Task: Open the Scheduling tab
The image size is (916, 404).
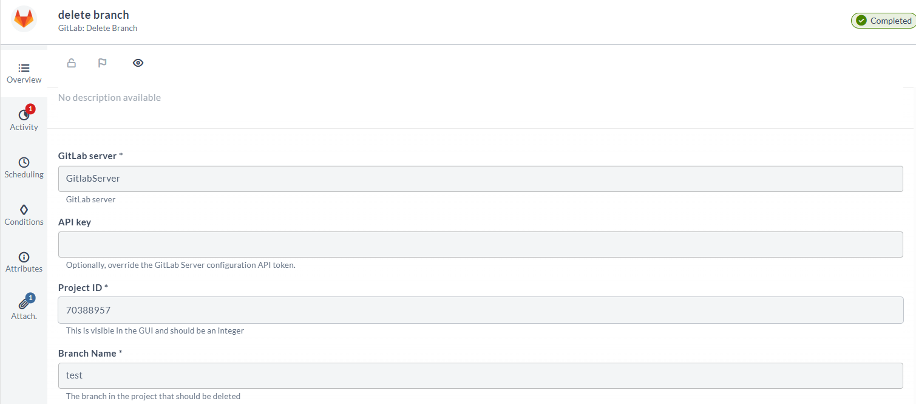Action: point(24,168)
